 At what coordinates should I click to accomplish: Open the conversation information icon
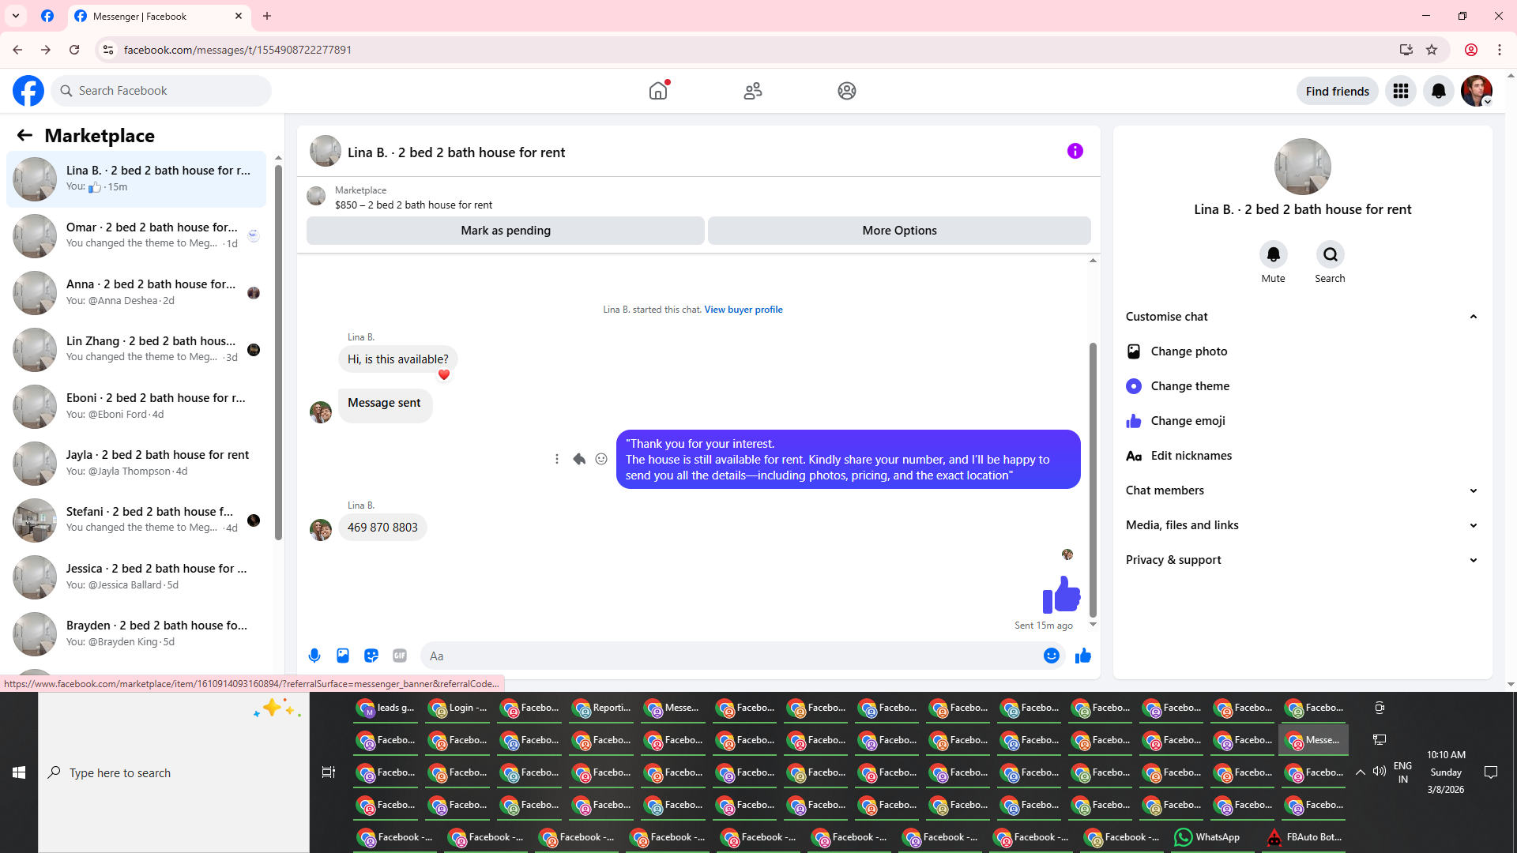coord(1075,151)
